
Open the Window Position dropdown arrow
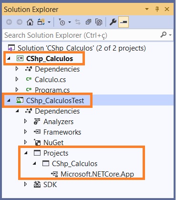tap(147, 9)
